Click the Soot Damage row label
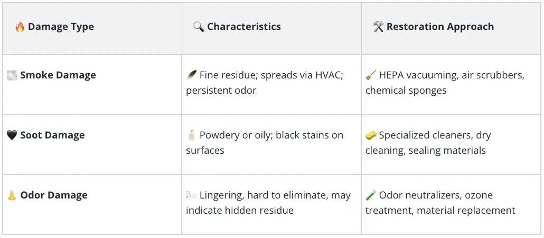 click(52, 135)
